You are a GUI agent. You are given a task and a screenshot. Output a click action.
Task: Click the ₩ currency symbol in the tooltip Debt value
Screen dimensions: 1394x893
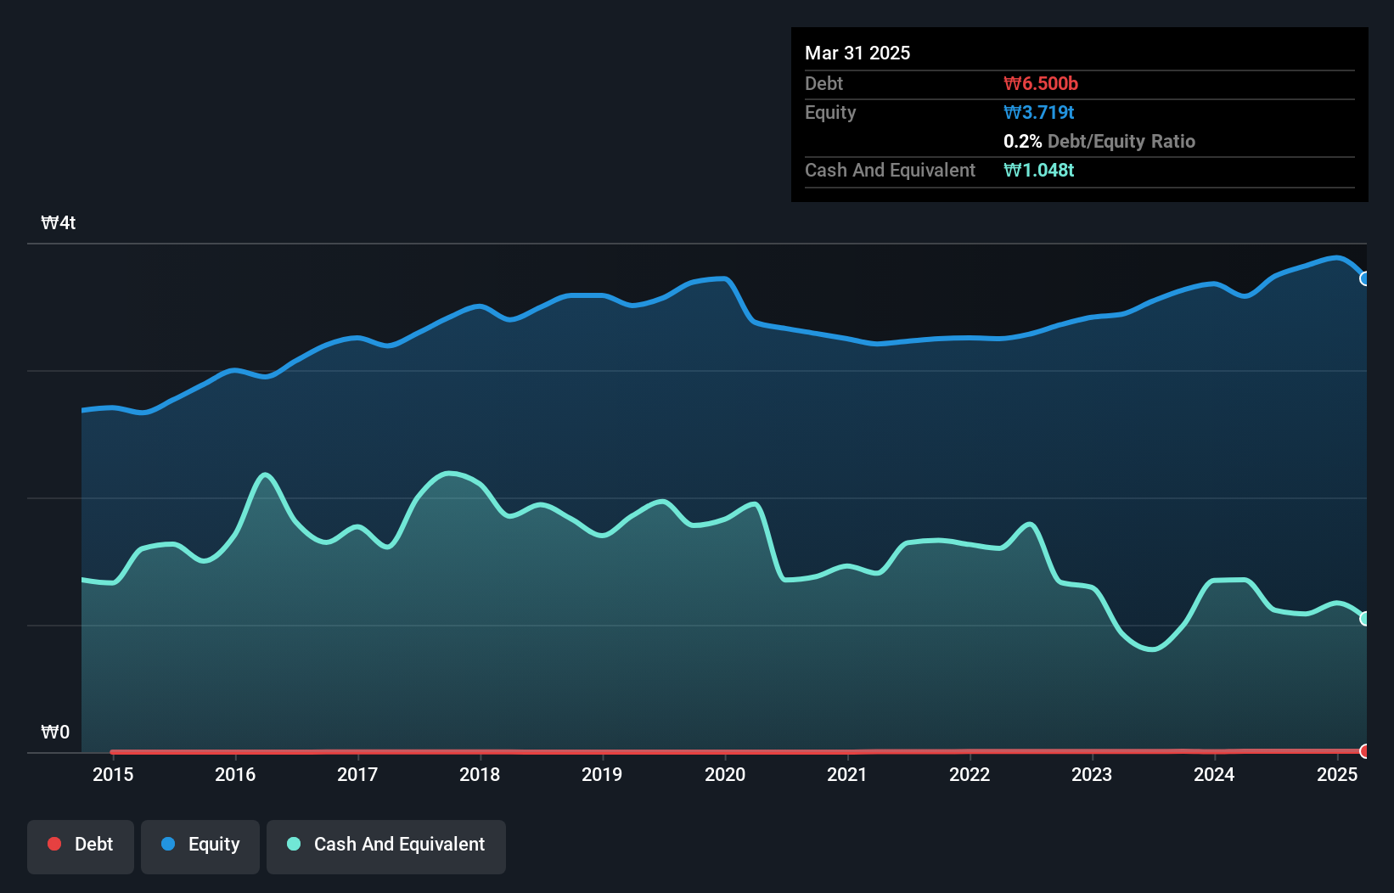pyautogui.click(x=1010, y=84)
